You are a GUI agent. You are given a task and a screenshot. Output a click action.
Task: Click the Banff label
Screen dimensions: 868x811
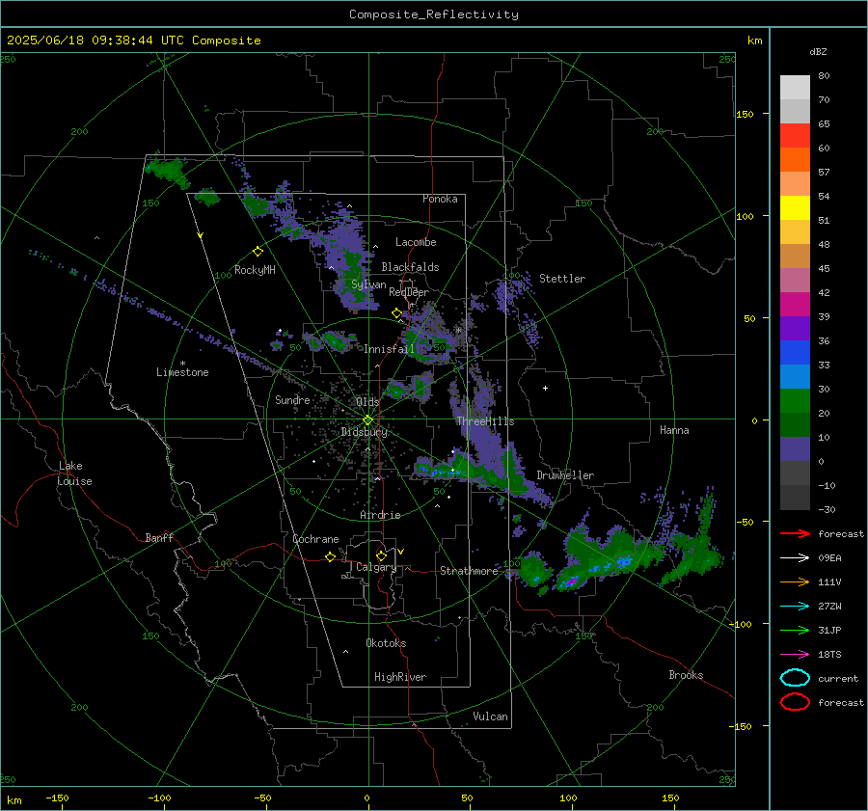click(159, 537)
